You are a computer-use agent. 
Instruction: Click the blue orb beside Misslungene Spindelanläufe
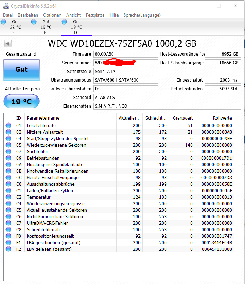pyautogui.click(x=8, y=164)
